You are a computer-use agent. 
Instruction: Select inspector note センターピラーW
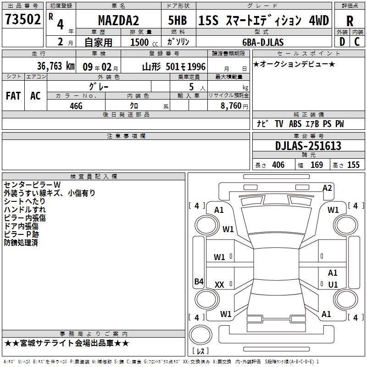point(32,185)
